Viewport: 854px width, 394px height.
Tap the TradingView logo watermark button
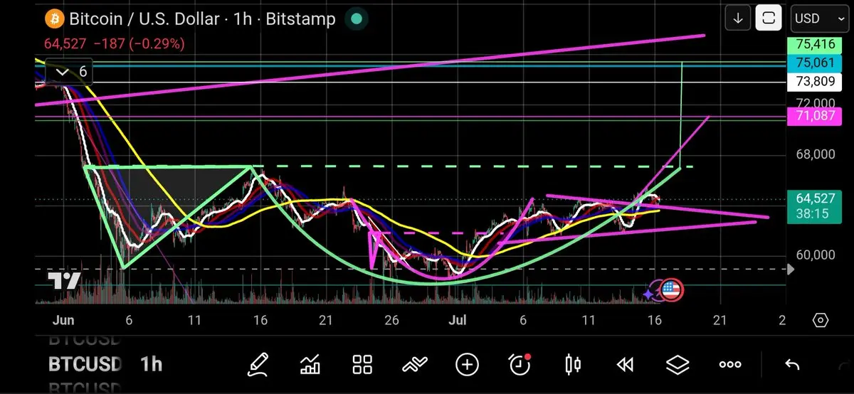click(63, 280)
